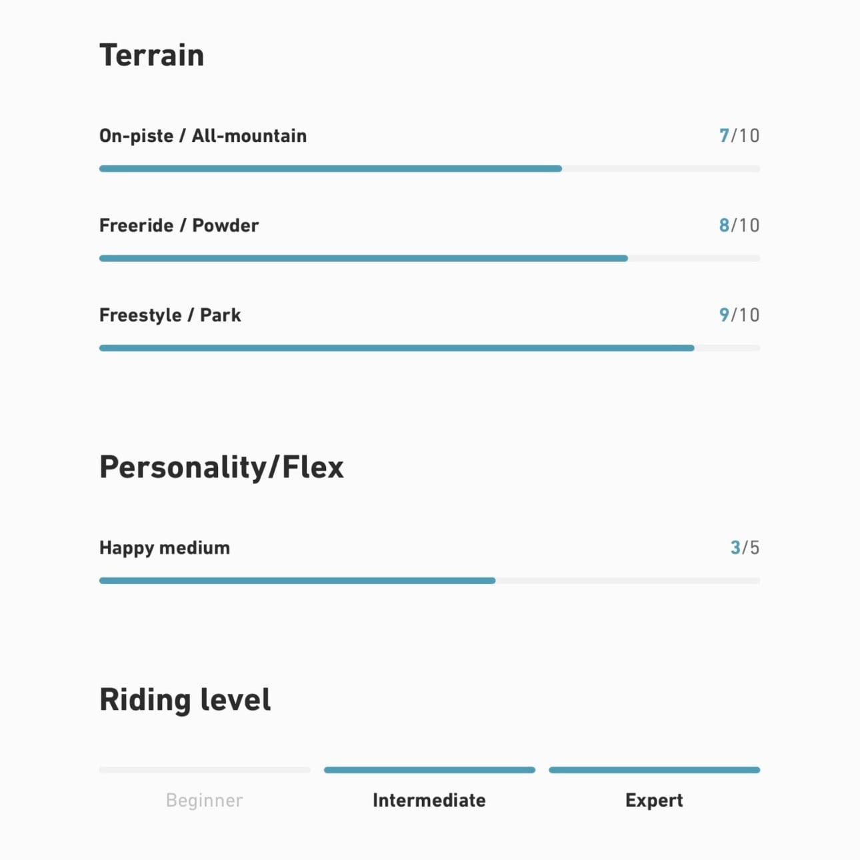Viewport: 860px width, 860px height.
Task: Click the Terrain section heading
Action: pyautogui.click(x=151, y=55)
